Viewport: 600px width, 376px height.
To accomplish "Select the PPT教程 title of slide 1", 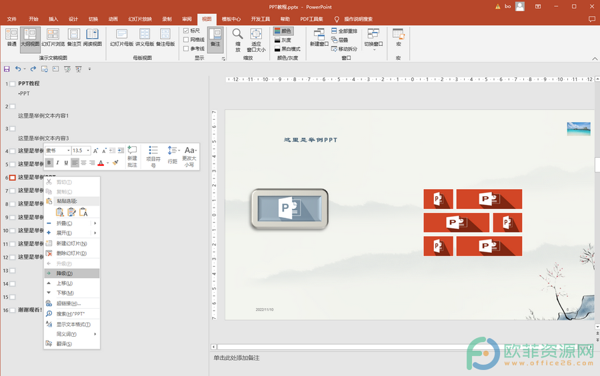I will pos(29,83).
